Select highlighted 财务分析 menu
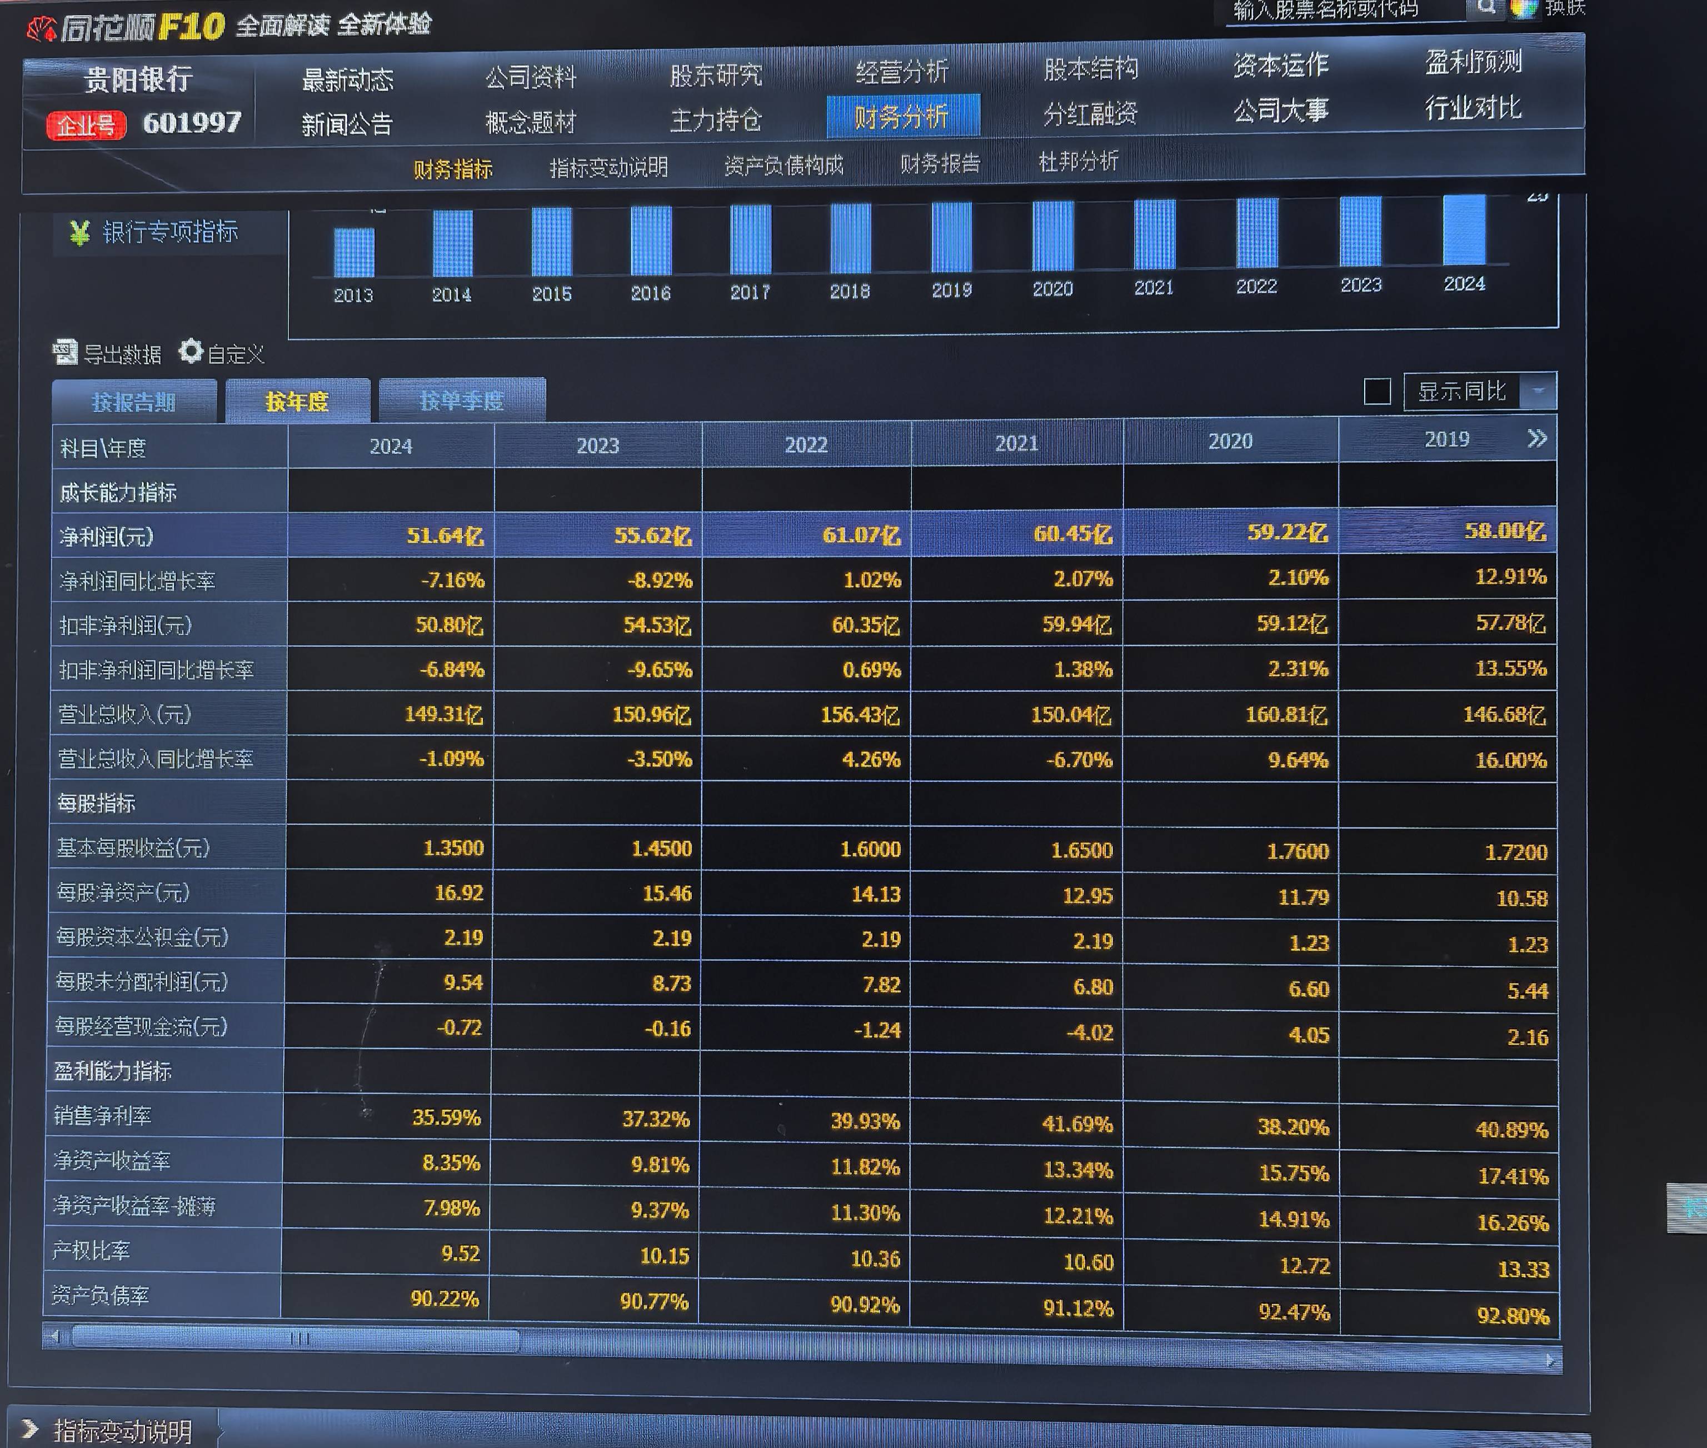The height and width of the screenshot is (1448, 1707). coord(902,116)
